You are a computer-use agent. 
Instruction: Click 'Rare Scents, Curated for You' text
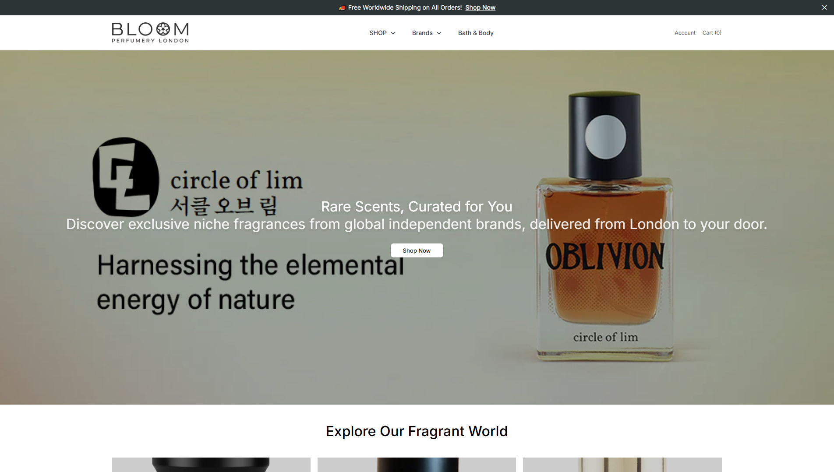coord(417,206)
